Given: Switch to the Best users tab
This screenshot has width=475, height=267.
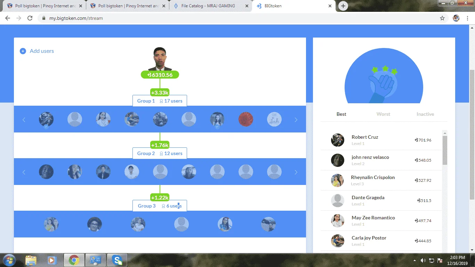Looking at the screenshot, I should (341, 114).
